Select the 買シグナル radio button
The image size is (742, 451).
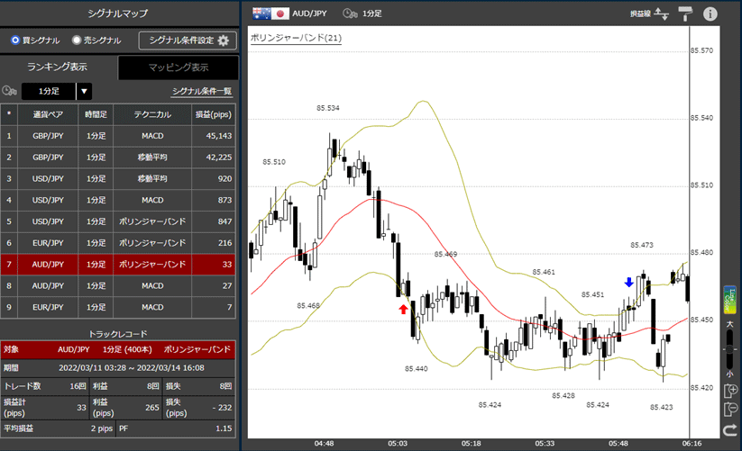15,41
